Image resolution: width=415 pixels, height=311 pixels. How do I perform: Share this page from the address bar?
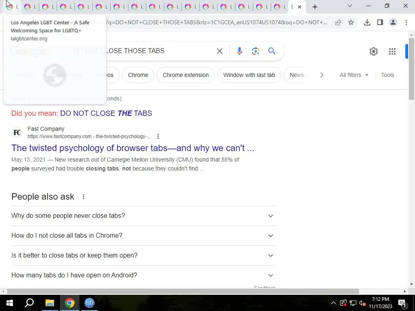pyautogui.click(x=338, y=23)
